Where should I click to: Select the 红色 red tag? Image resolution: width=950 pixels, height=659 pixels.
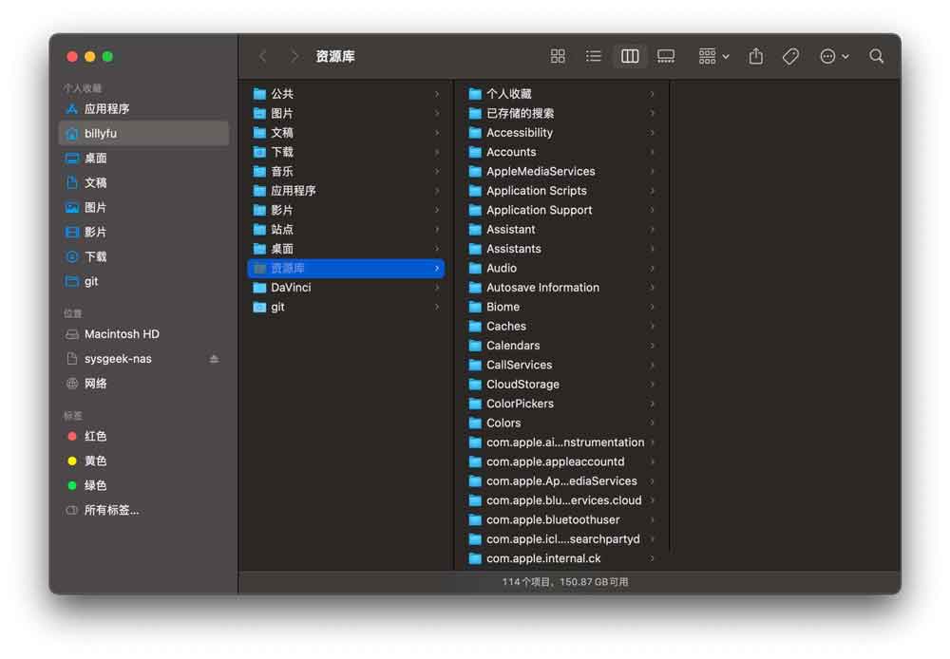[x=95, y=437]
